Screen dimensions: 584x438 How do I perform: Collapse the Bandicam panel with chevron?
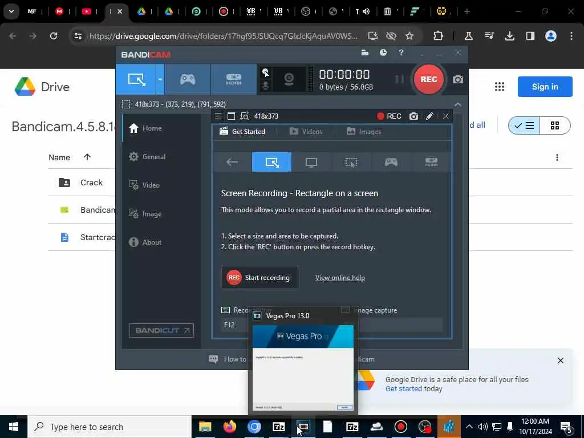(x=458, y=105)
